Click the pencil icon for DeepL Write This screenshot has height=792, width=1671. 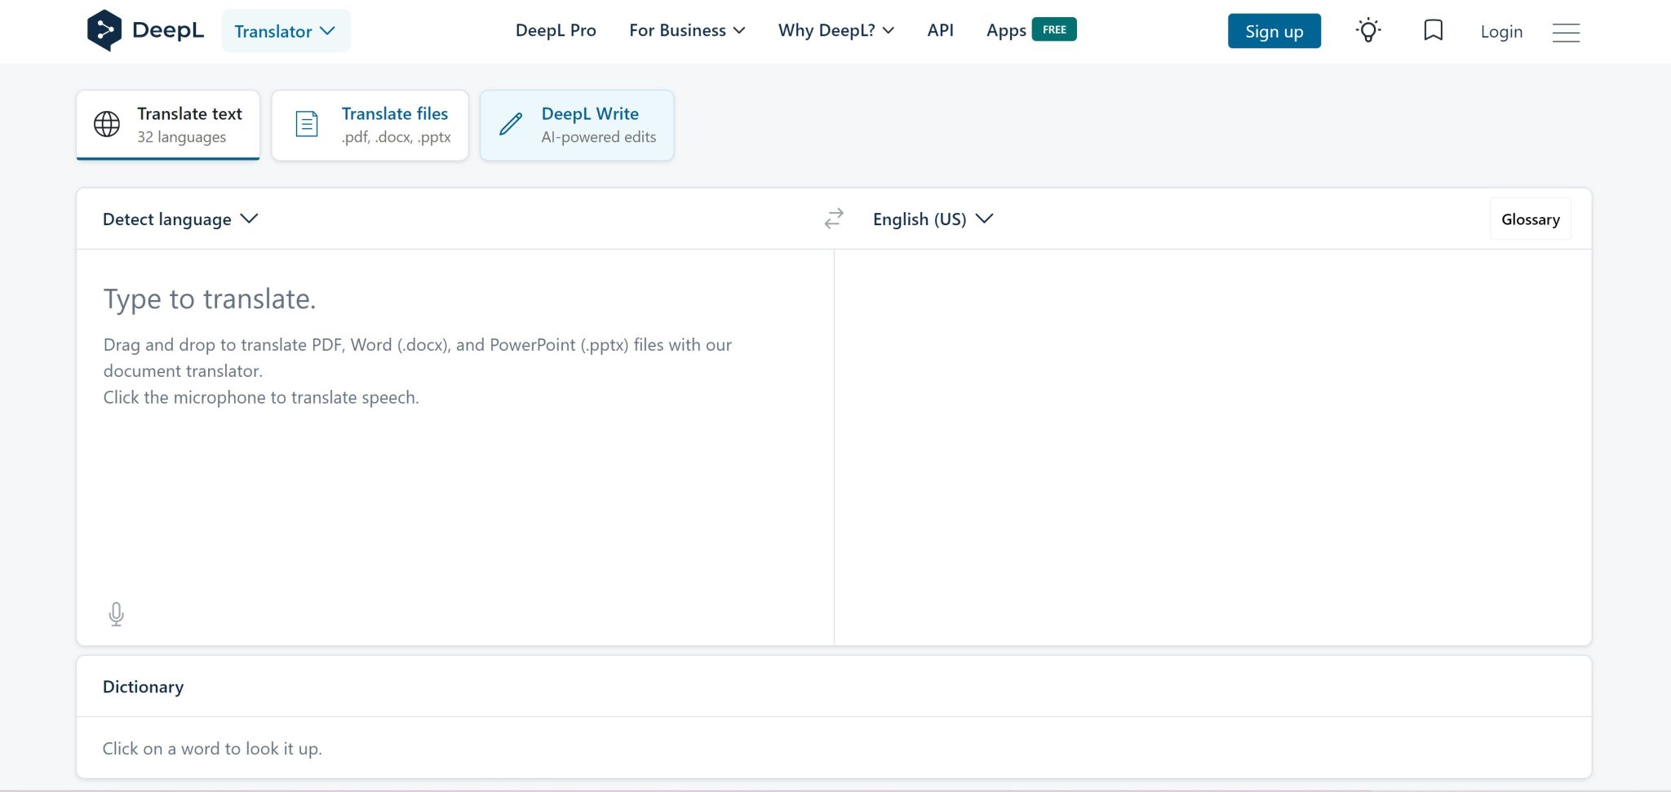[x=511, y=124]
